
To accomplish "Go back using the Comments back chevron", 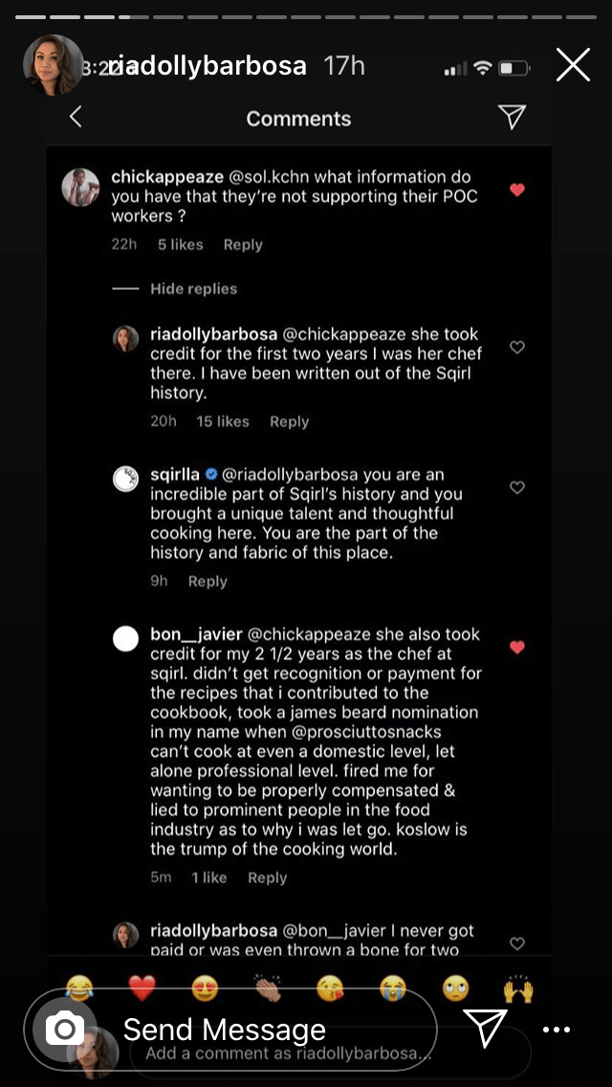I will coord(76,117).
